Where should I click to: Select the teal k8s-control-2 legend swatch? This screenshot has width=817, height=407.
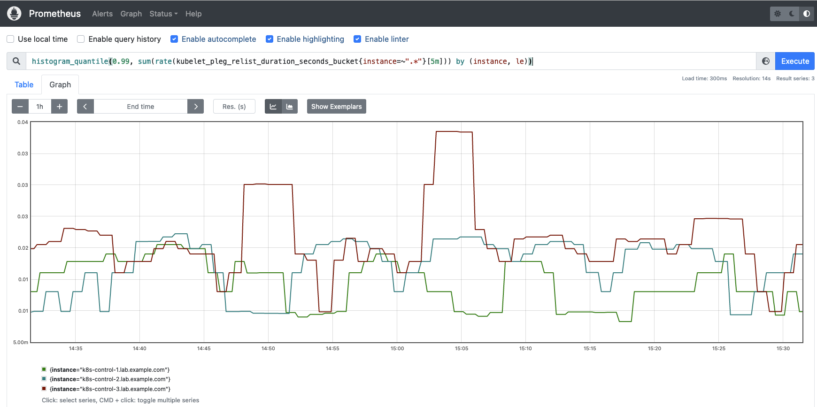pos(44,379)
